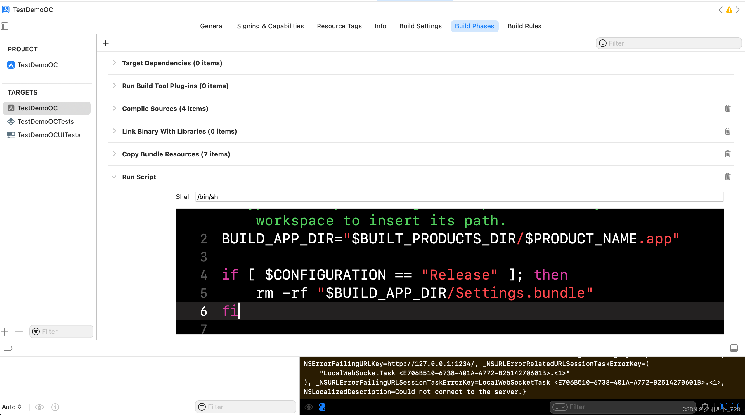
Task: Click the Quick Look eye icon in variables view
Action: (39, 407)
